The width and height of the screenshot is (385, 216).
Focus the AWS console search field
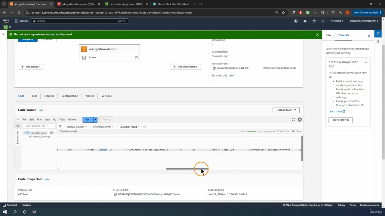pos(80,21)
